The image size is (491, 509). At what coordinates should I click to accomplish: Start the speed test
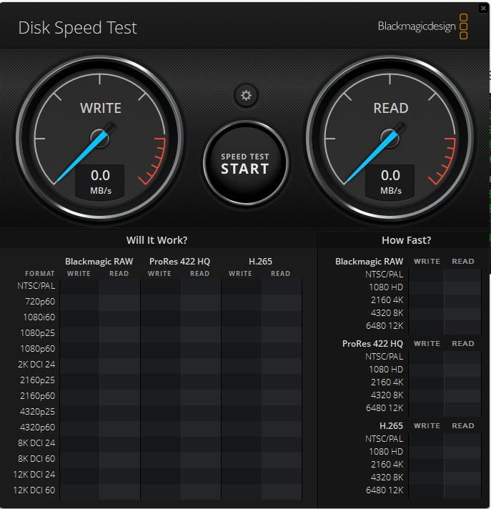tap(245, 164)
